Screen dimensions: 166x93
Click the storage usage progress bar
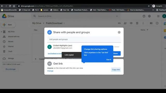pos(13,62)
